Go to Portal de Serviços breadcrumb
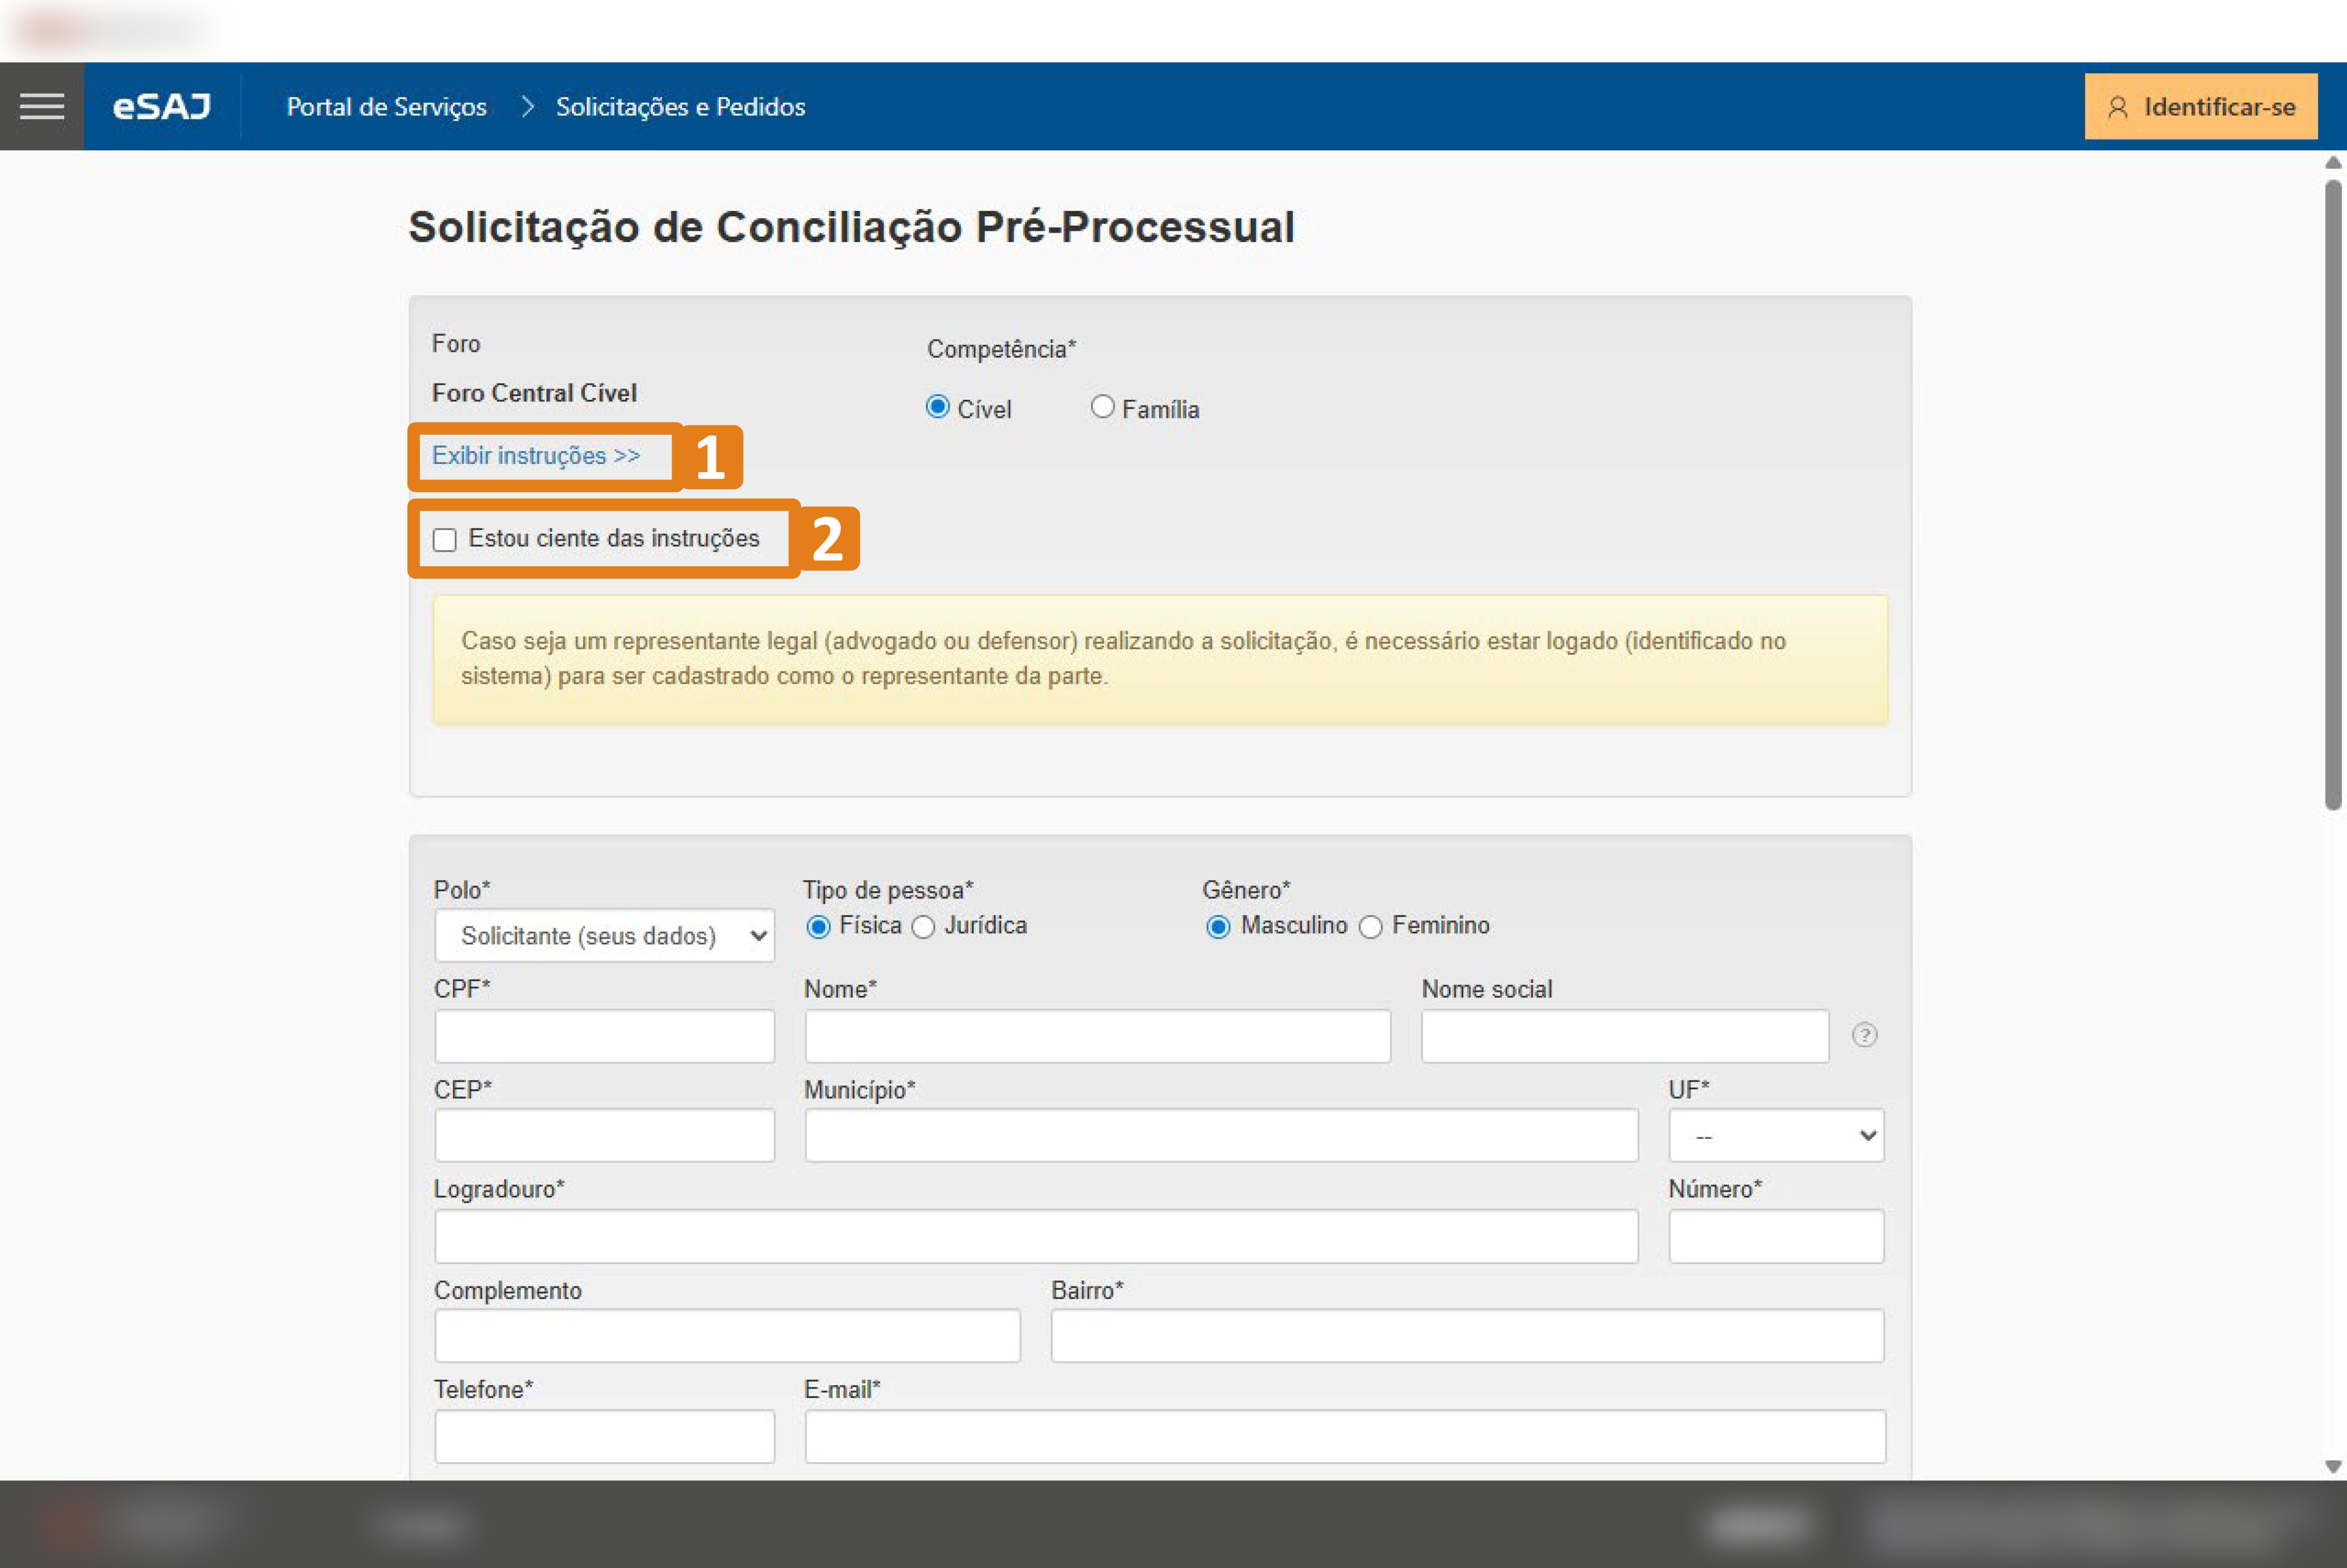Viewport: 2347px width, 1568px height. click(x=386, y=107)
